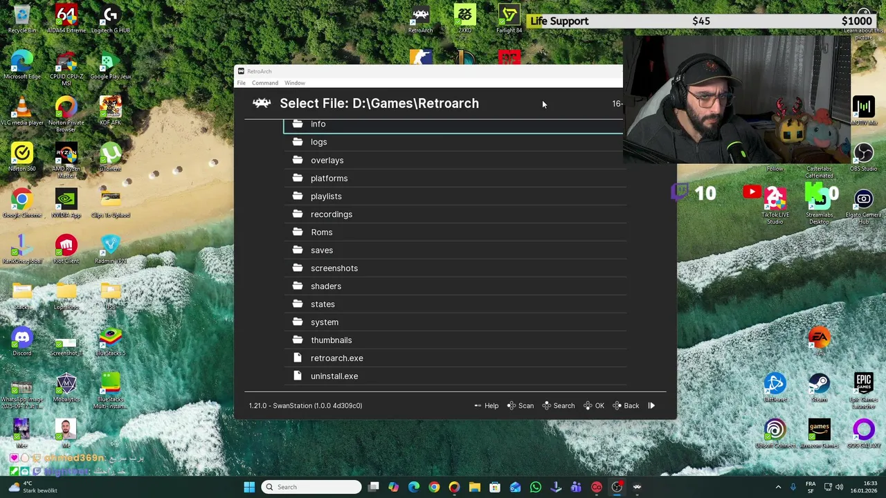Image resolution: width=886 pixels, height=498 pixels.
Task: Click the RetroArch invader logo icon
Action: tap(262, 103)
